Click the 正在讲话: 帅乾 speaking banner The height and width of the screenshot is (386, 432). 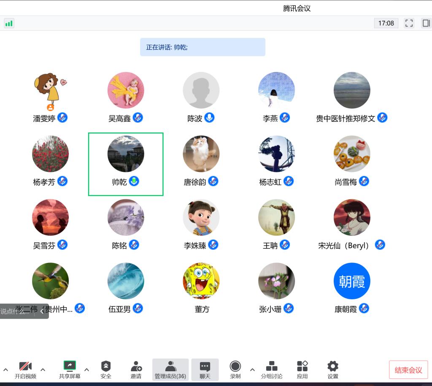pyautogui.click(x=203, y=47)
